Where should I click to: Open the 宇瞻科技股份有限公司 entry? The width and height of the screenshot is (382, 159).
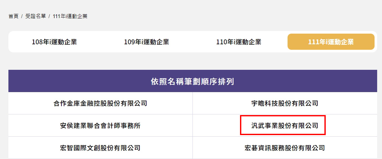285,103
